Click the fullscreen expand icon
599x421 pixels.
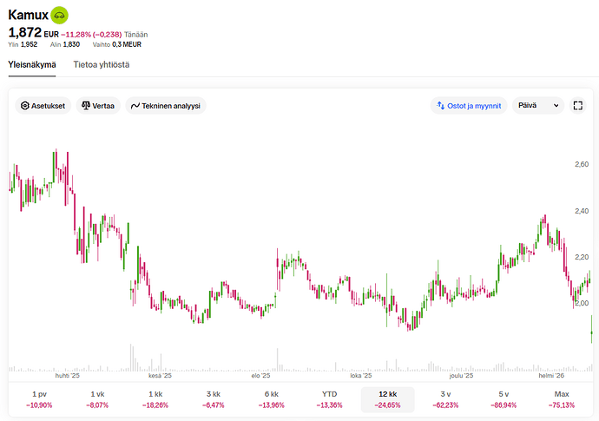click(x=578, y=106)
